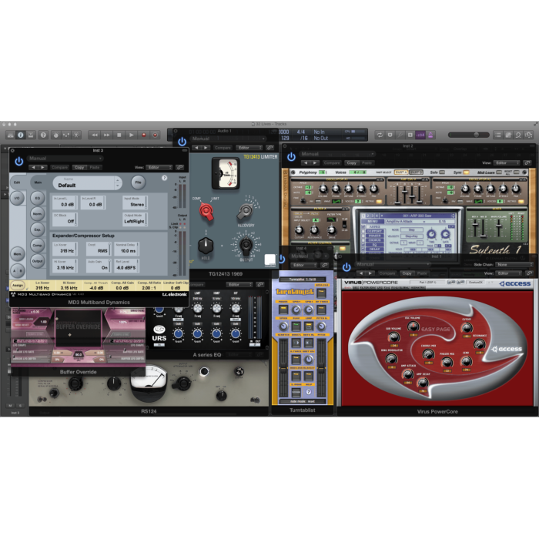This screenshot has height=539, width=539.
Task: Click Copy in the Virus PowerCore window header
Action: (x=407, y=273)
